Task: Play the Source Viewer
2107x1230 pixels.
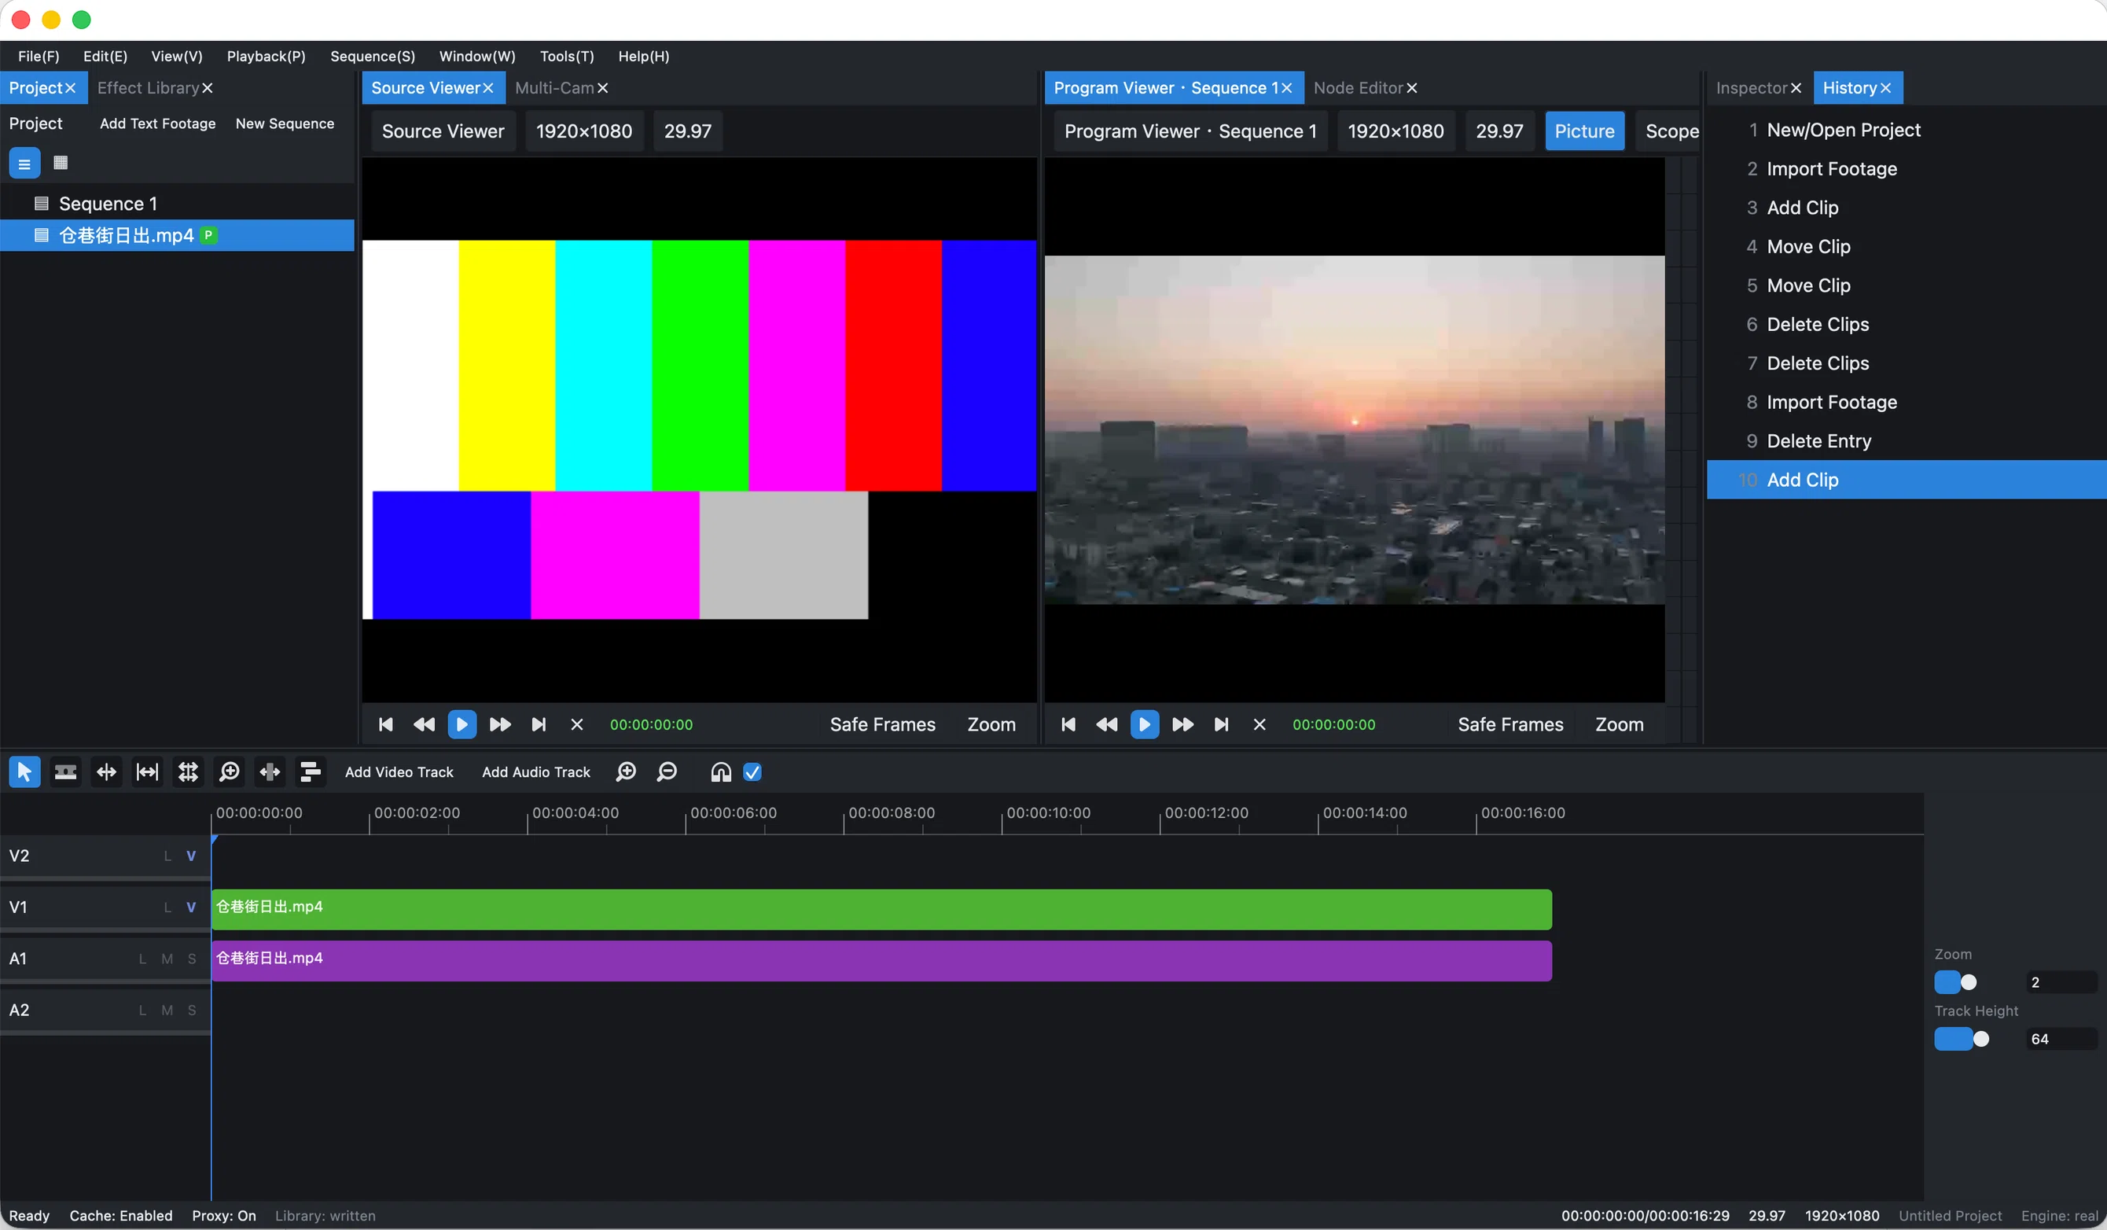Action: click(x=461, y=724)
